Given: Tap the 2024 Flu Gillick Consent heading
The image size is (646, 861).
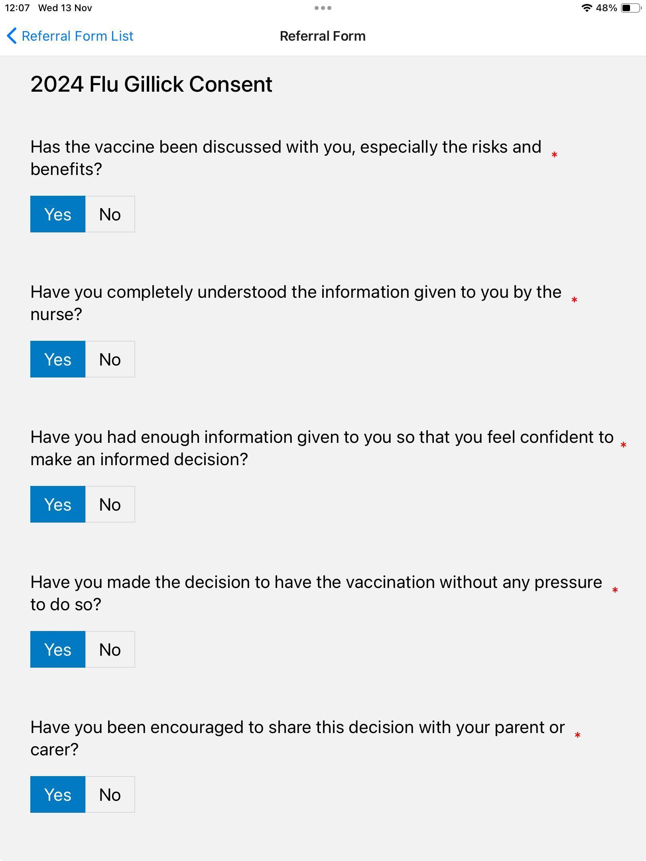Looking at the screenshot, I should click(152, 84).
